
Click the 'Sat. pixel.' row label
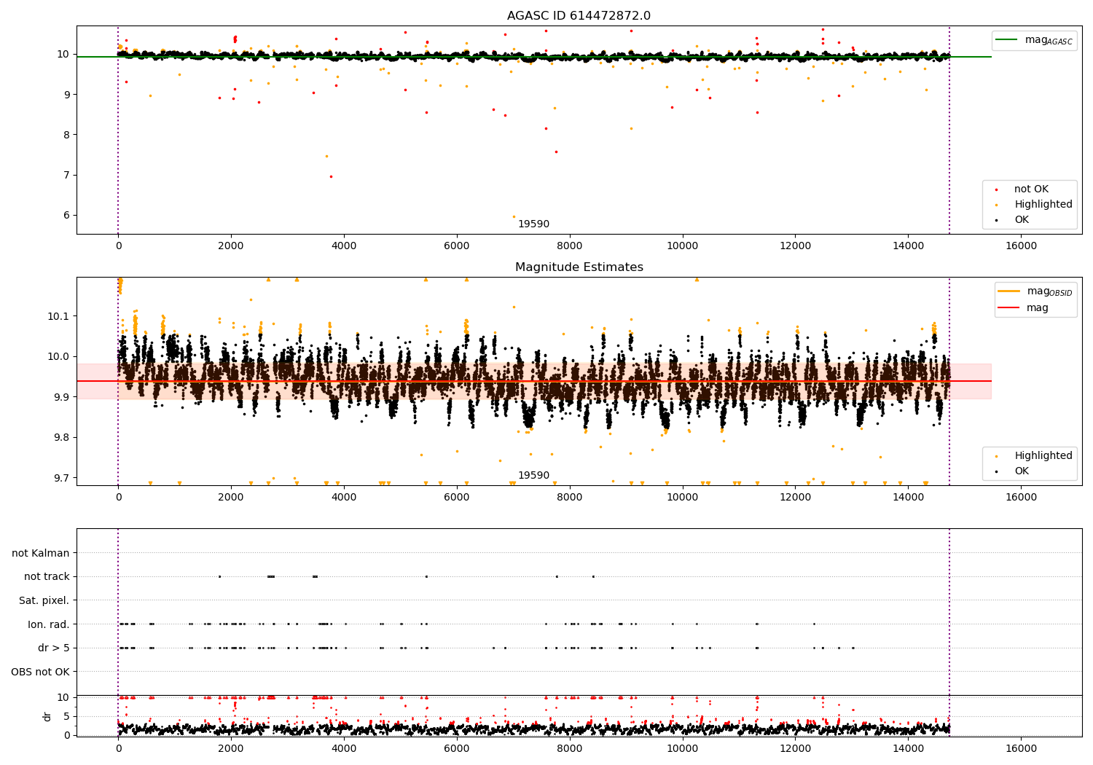coord(44,601)
